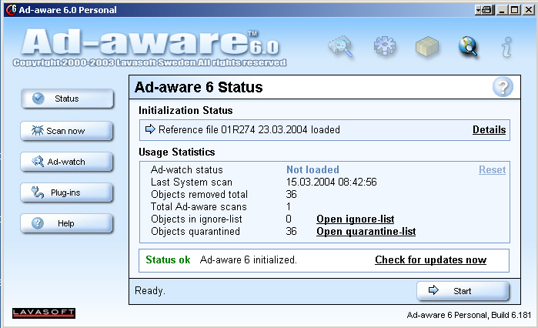Click 'Not loaded' Ad-watch status text
The height and width of the screenshot is (328, 538).
(312, 170)
